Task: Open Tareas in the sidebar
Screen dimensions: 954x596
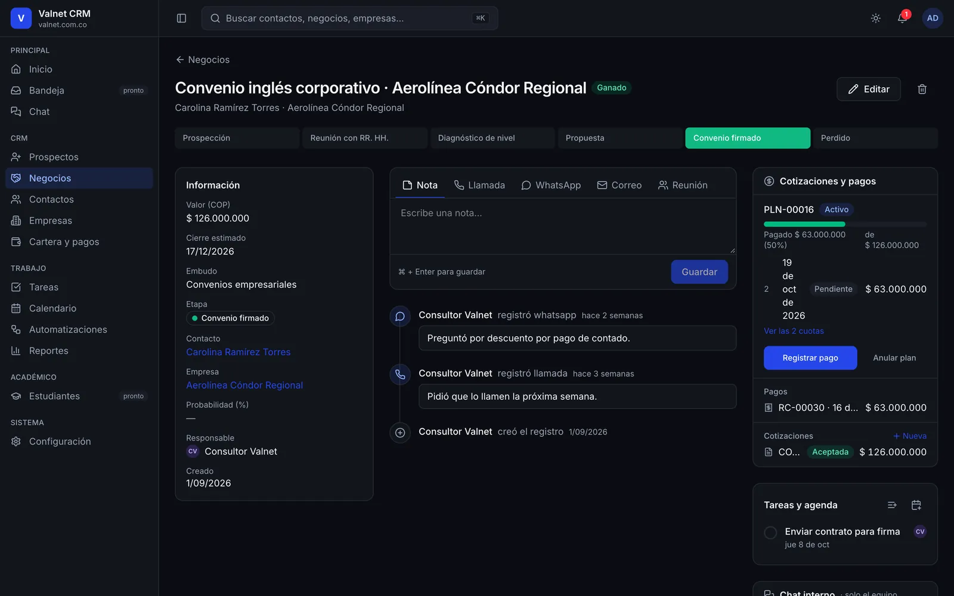Action: tap(79, 287)
